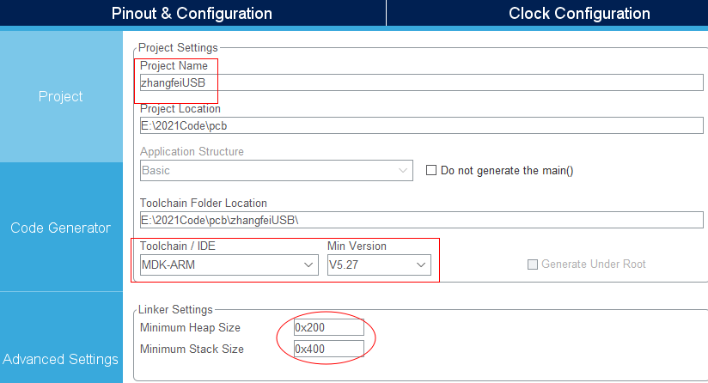Image resolution: width=708 pixels, height=383 pixels.
Task: Click the Minimum Stack Size value 0x400
Action: coord(329,349)
